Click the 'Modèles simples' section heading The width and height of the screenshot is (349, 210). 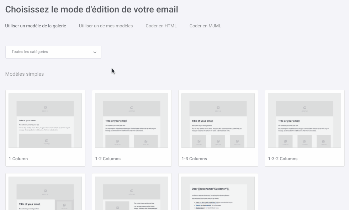[25, 74]
